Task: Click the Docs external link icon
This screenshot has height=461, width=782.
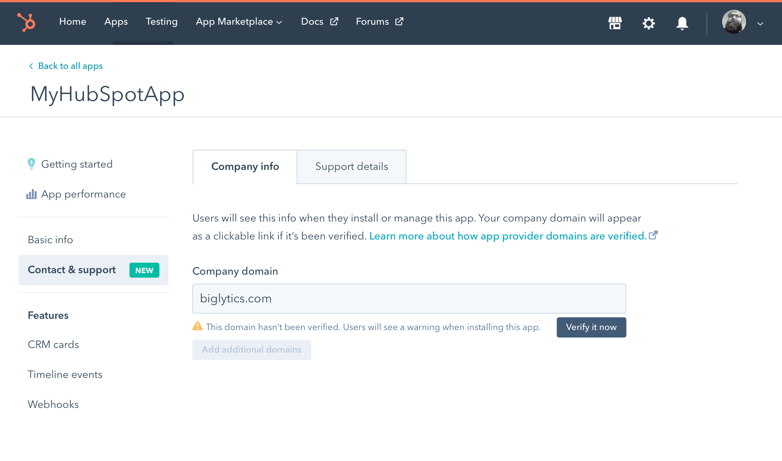Action: (x=334, y=22)
